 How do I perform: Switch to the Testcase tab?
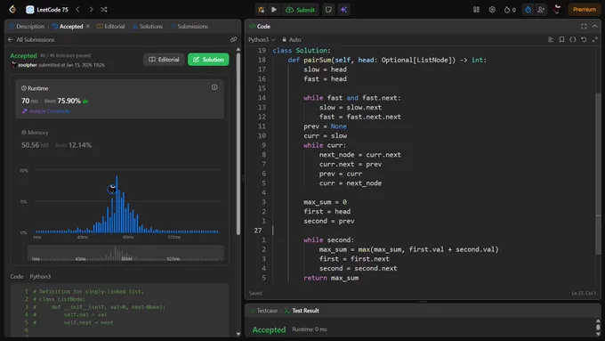pyautogui.click(x=264, y=311)
